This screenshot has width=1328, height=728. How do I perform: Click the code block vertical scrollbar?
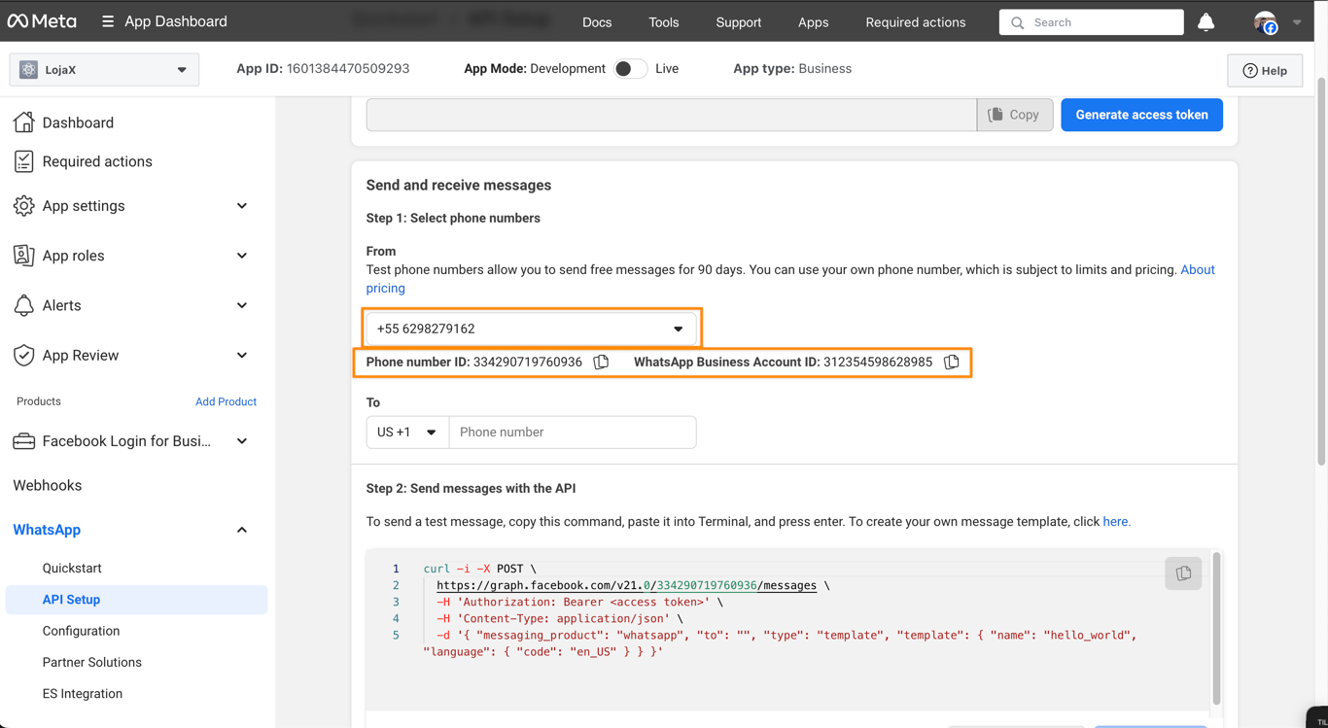(x=1216, y=627)
